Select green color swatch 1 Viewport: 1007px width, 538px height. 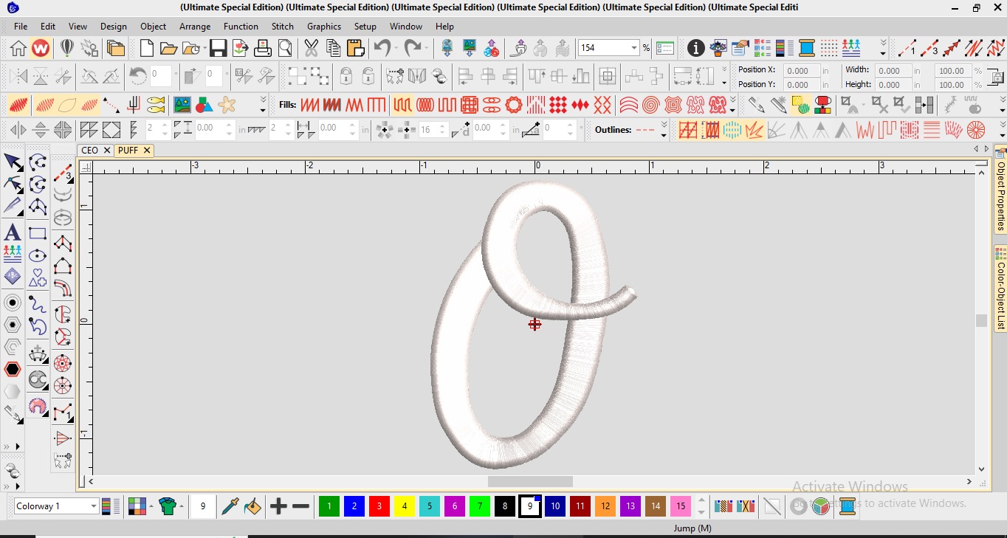pyautogui.click(x=329, y=506)
